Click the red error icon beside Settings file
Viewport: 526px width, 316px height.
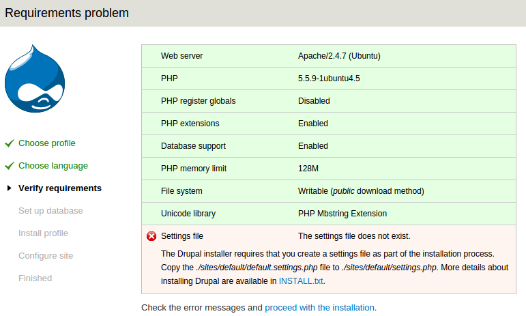151,236
